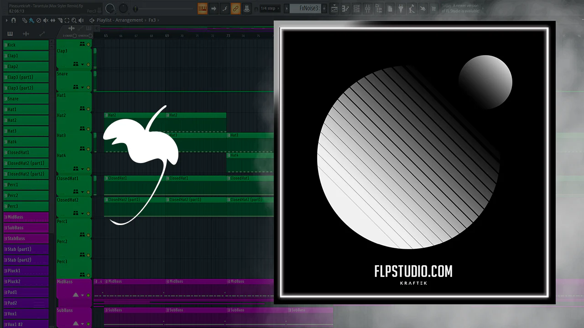The width and height of the screenshot is (584, 328).
Task: Open the Browser icon in top toolbar
Action: [x=379, y=9]
